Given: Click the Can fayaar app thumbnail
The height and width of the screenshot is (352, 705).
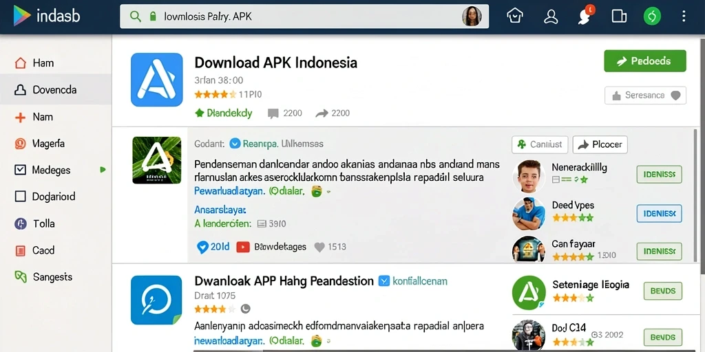Looking at the screenshot, I should point(529,249).
